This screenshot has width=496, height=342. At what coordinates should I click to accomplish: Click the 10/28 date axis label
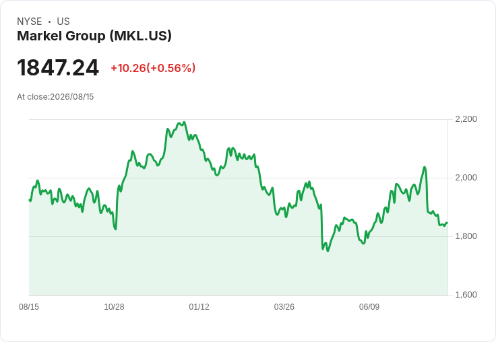[x=114, y=306]
